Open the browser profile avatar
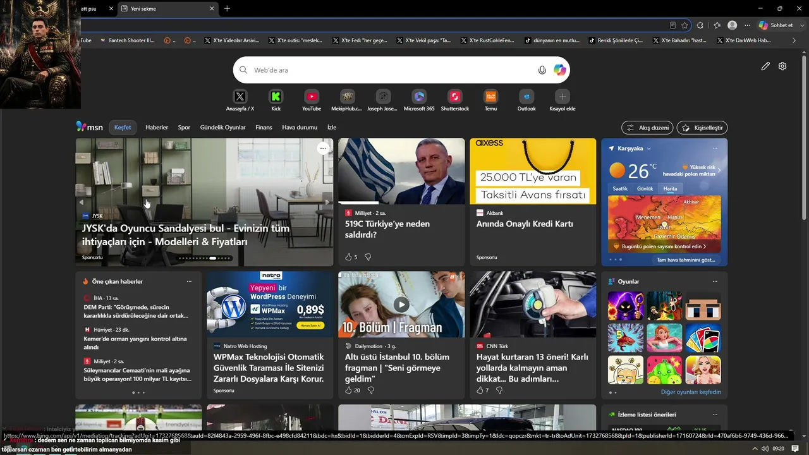 coord(733,25)
